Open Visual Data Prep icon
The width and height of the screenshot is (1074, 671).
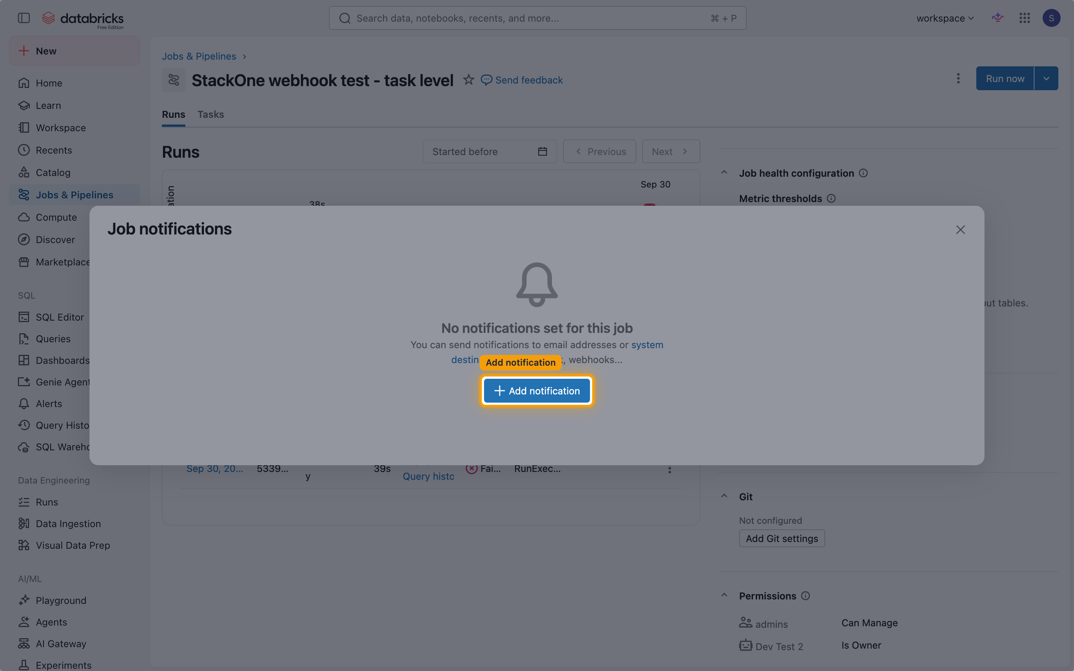coord(24,545)
